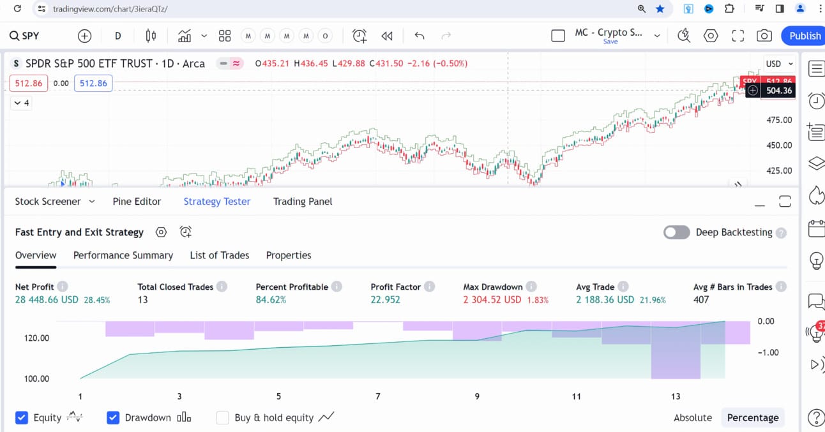This screenshot has width=825, height=432.
Task: Click the red 512.86 sell price button
Action: (x=28, y=84)
